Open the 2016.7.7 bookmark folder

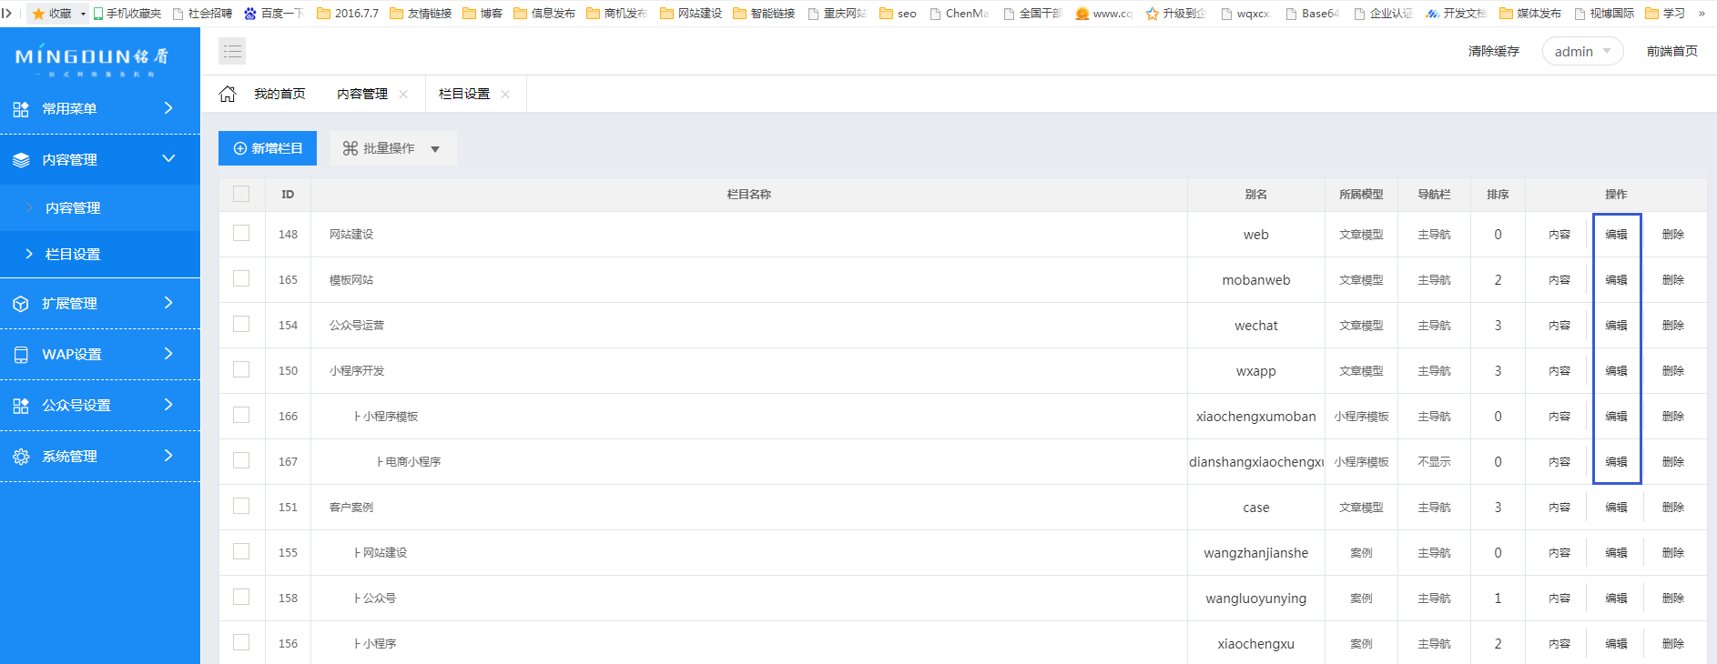tap(348, 14)
